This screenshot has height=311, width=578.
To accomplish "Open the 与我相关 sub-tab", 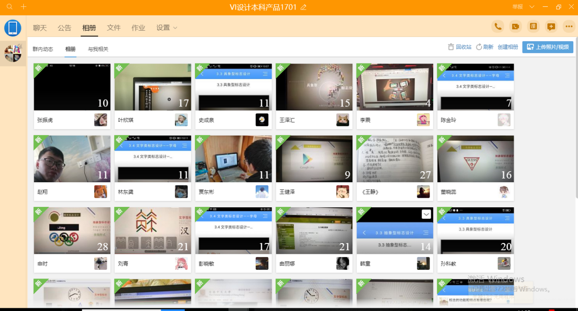I will tap(98, 49).
